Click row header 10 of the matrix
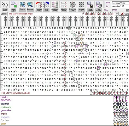129x126 pixels. click(2, 61)
